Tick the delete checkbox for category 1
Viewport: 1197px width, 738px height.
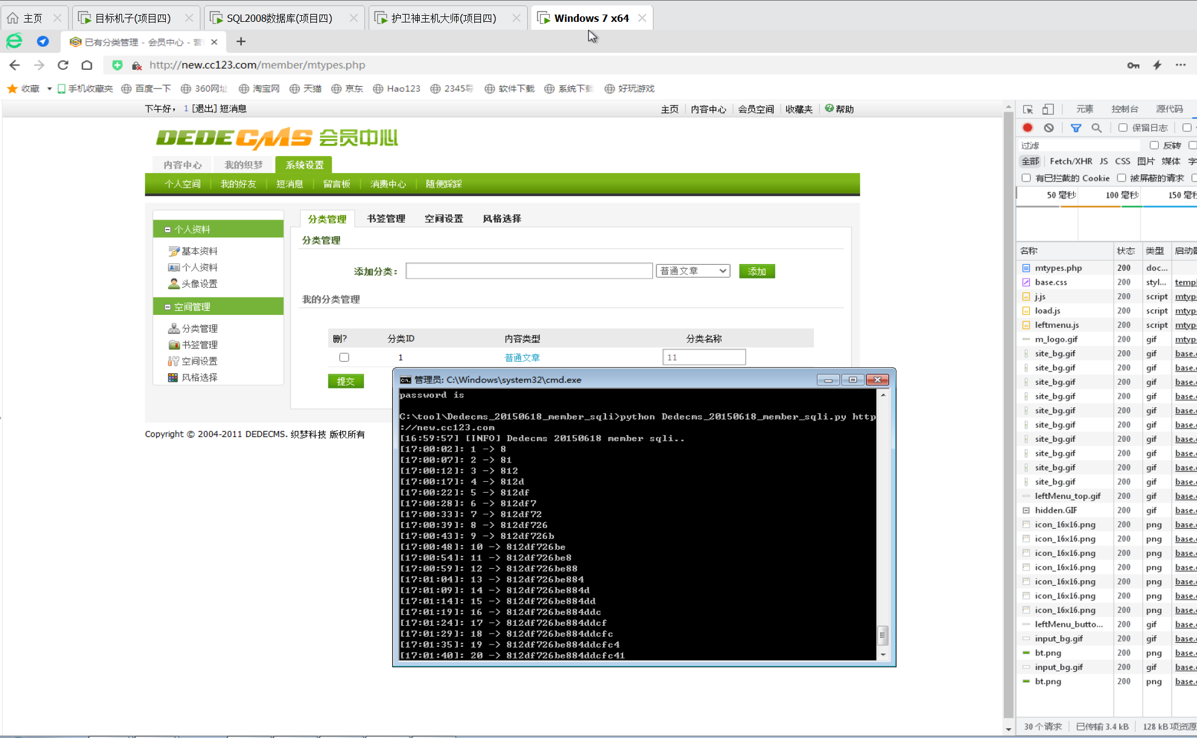(344, 357)
